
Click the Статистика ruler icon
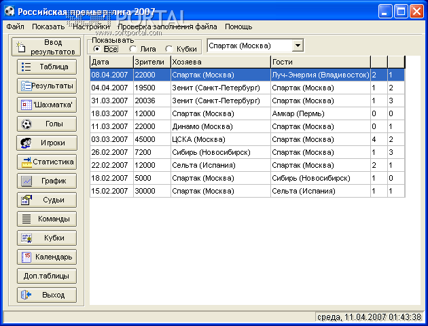pyautogui.click(x=26, y=162)
